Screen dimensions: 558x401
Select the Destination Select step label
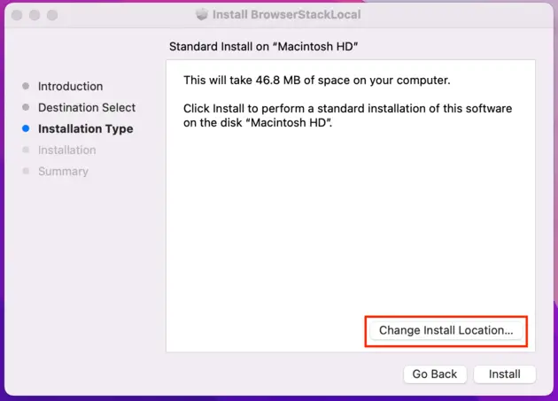point(87,107)
